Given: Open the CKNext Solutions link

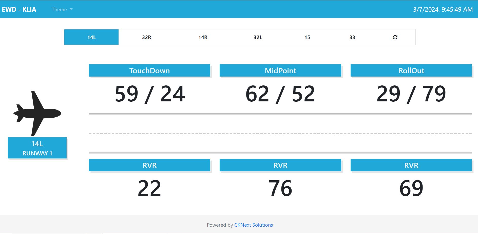Looking at the screenshot, I should click(x=253, y=225).
